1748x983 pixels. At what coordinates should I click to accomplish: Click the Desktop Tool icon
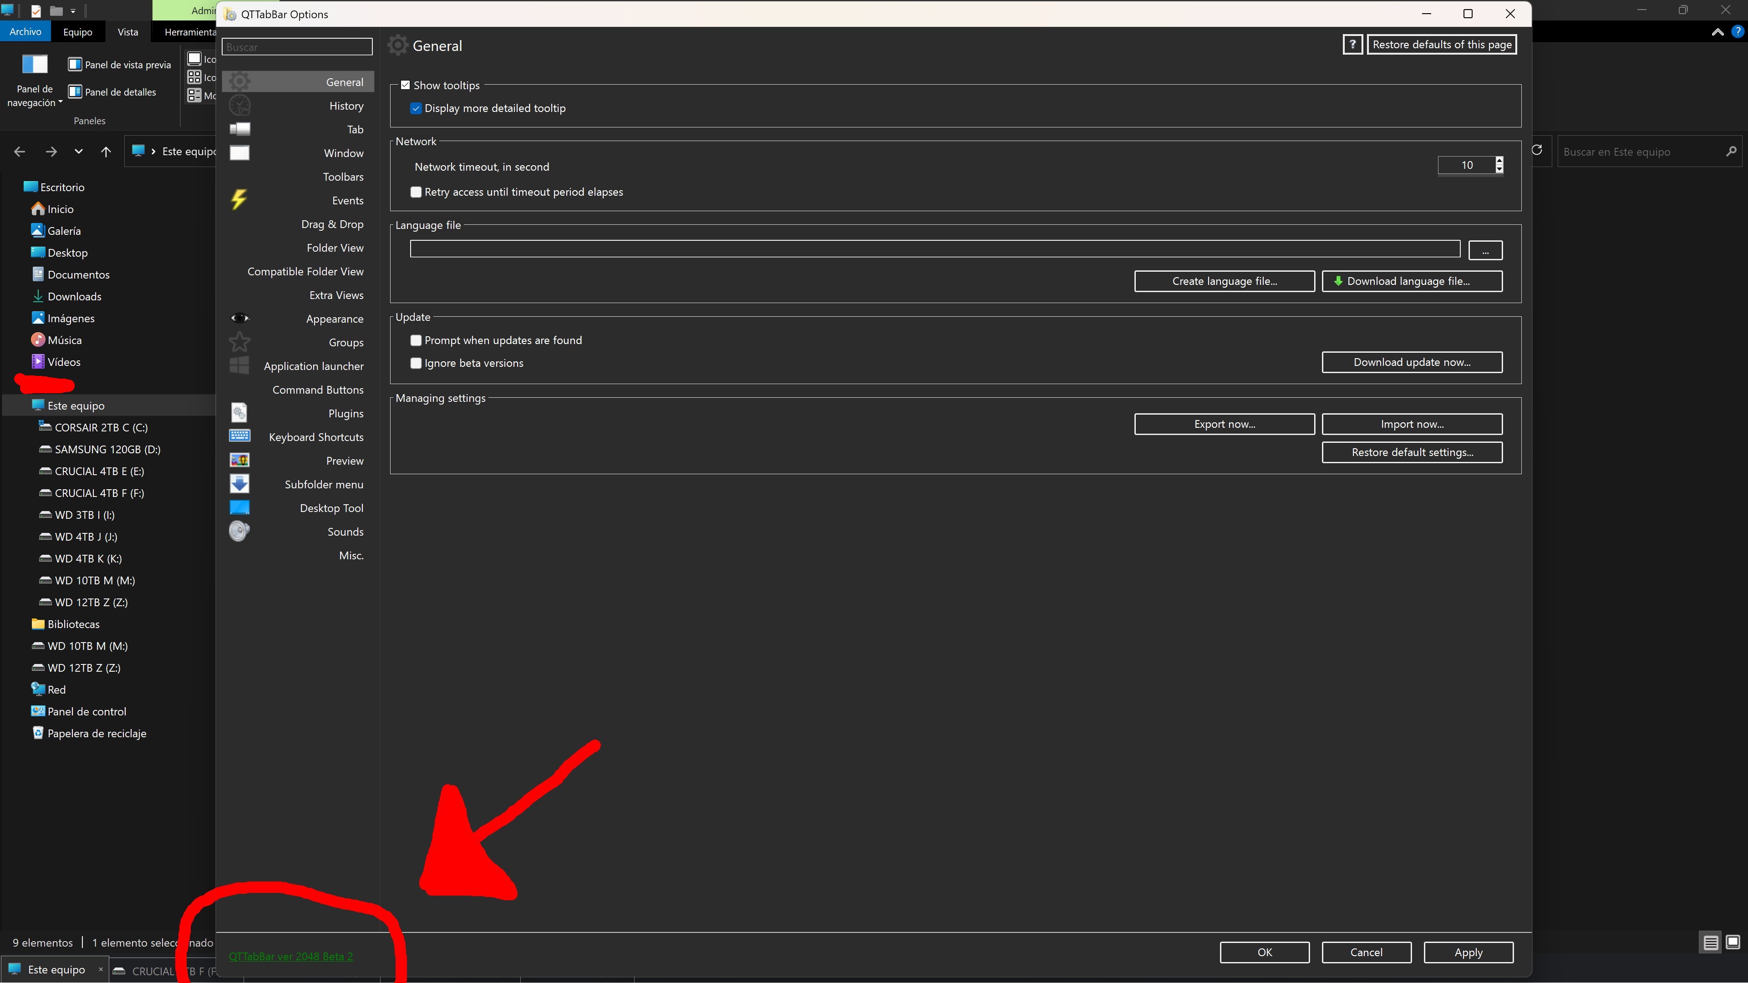(x=239, y=507)
